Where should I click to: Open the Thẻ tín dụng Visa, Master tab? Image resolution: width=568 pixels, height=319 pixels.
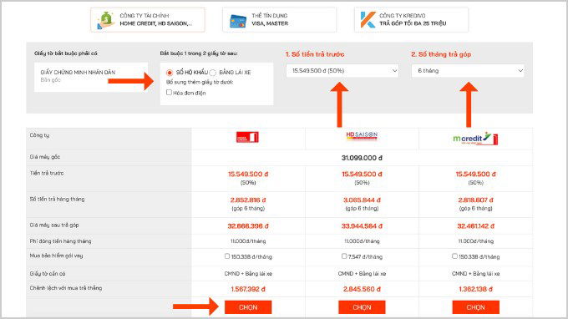pyautogui.click(x=279, y=20)
